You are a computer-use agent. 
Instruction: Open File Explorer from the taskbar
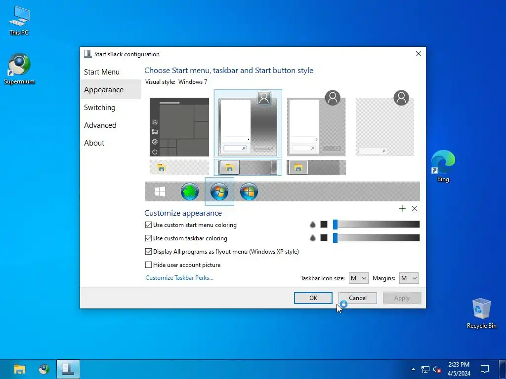click(x=20, y=369)
